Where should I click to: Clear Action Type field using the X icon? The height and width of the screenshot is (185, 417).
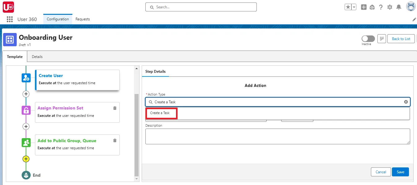(x=406, y=102)
